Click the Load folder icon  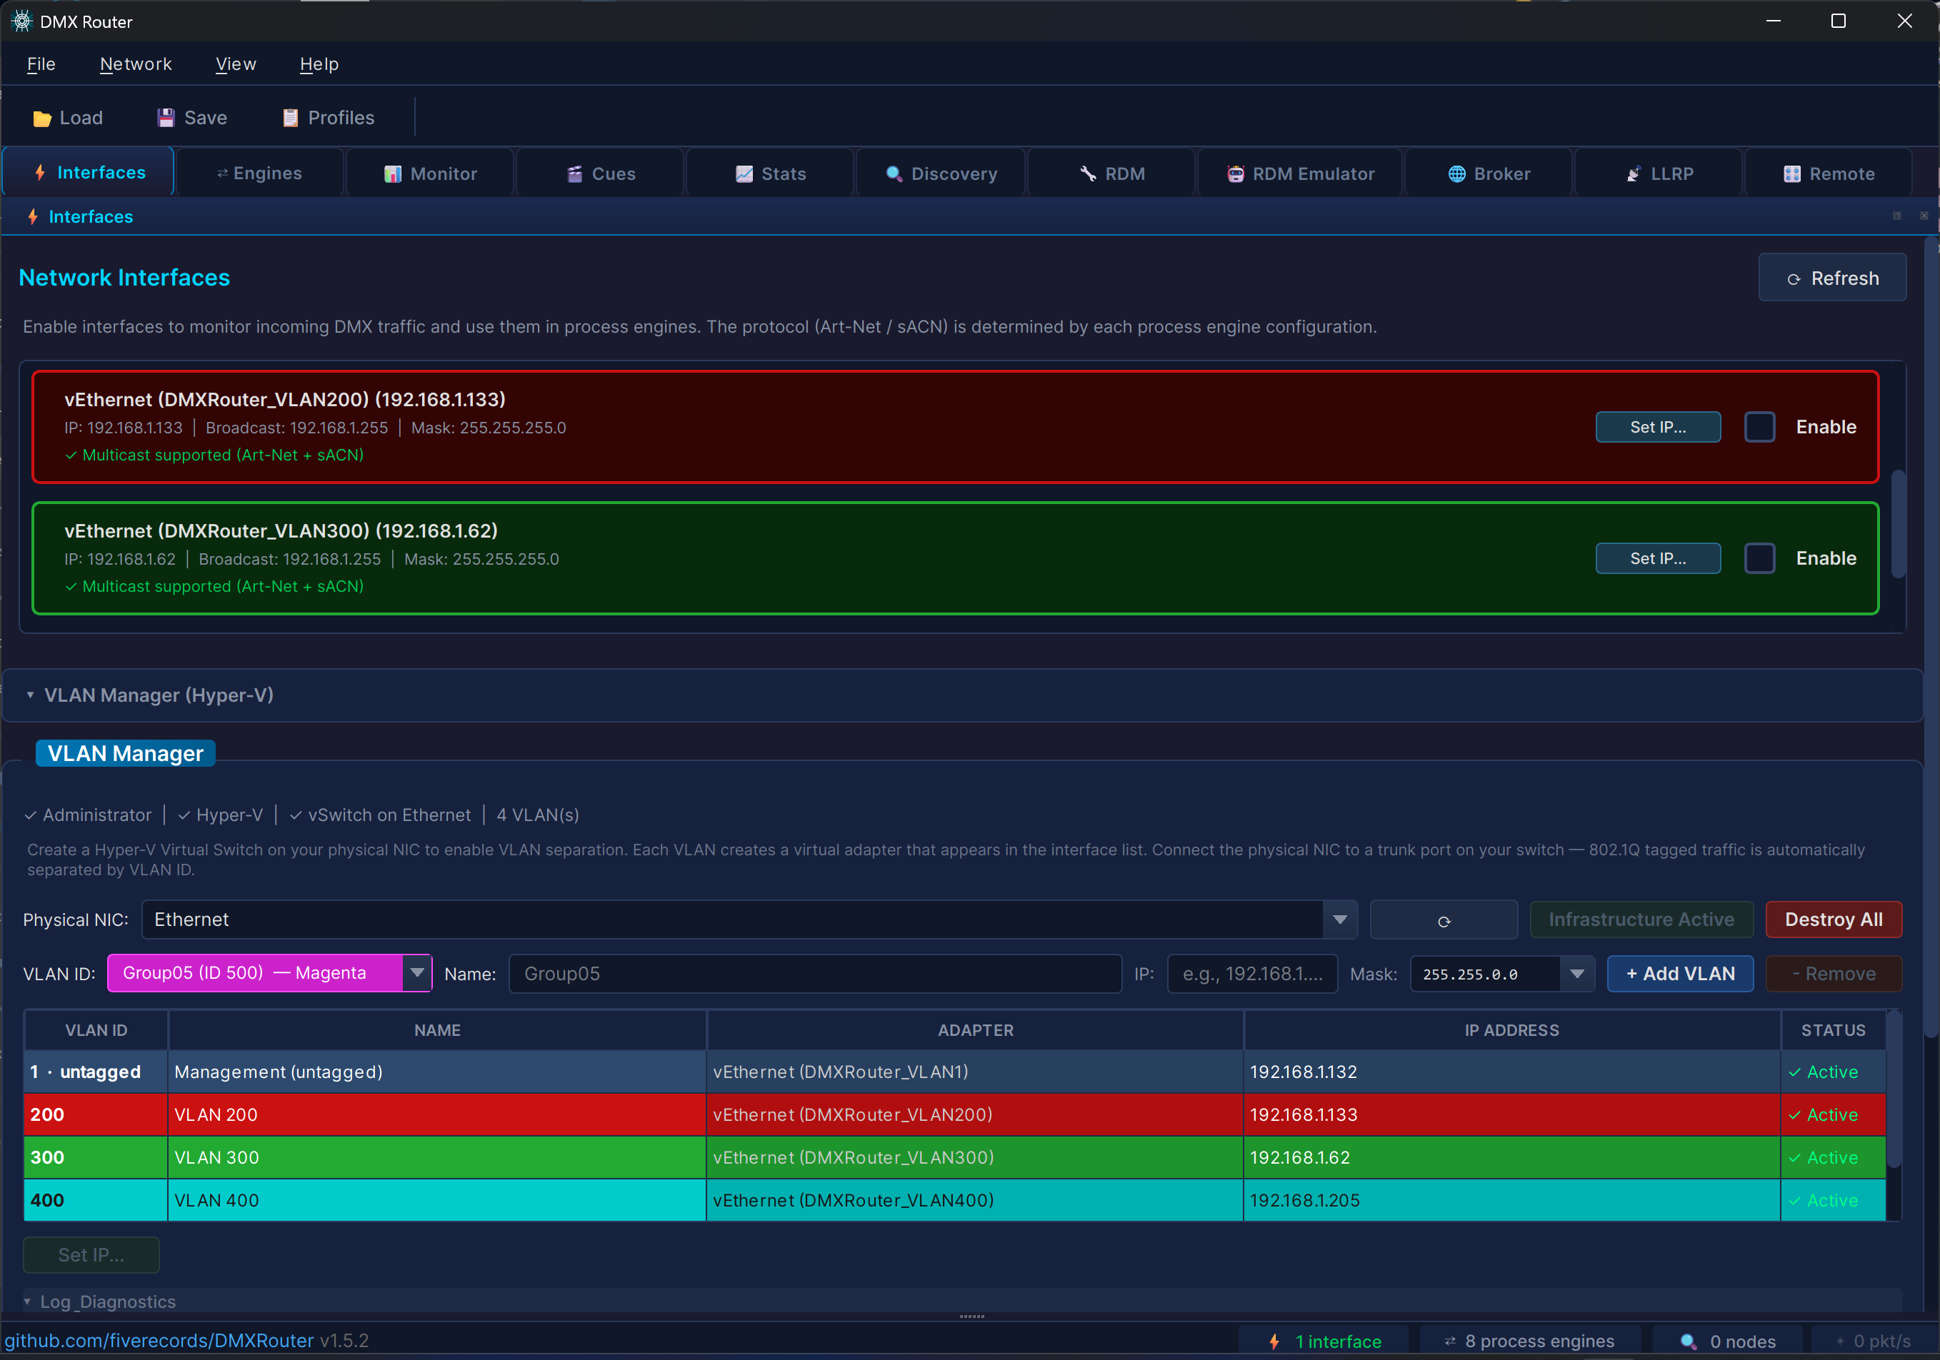point(41,119)
